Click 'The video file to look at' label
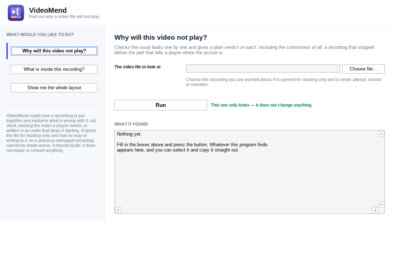The height and width of the screenshot is (257, 394). pos(137,67)
